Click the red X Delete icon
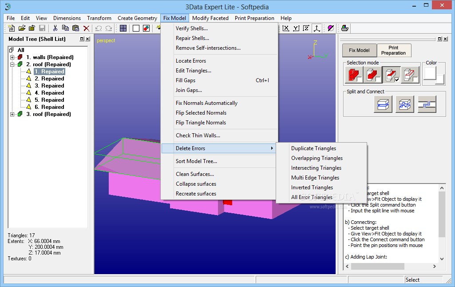The image size is (455, 287). 86,28
